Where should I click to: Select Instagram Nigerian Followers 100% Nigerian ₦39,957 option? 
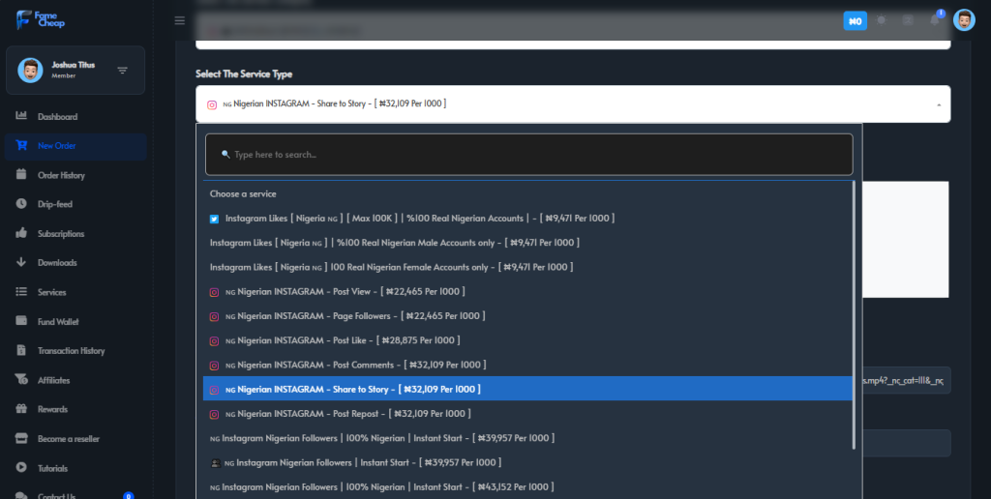[x=527, y=438]
